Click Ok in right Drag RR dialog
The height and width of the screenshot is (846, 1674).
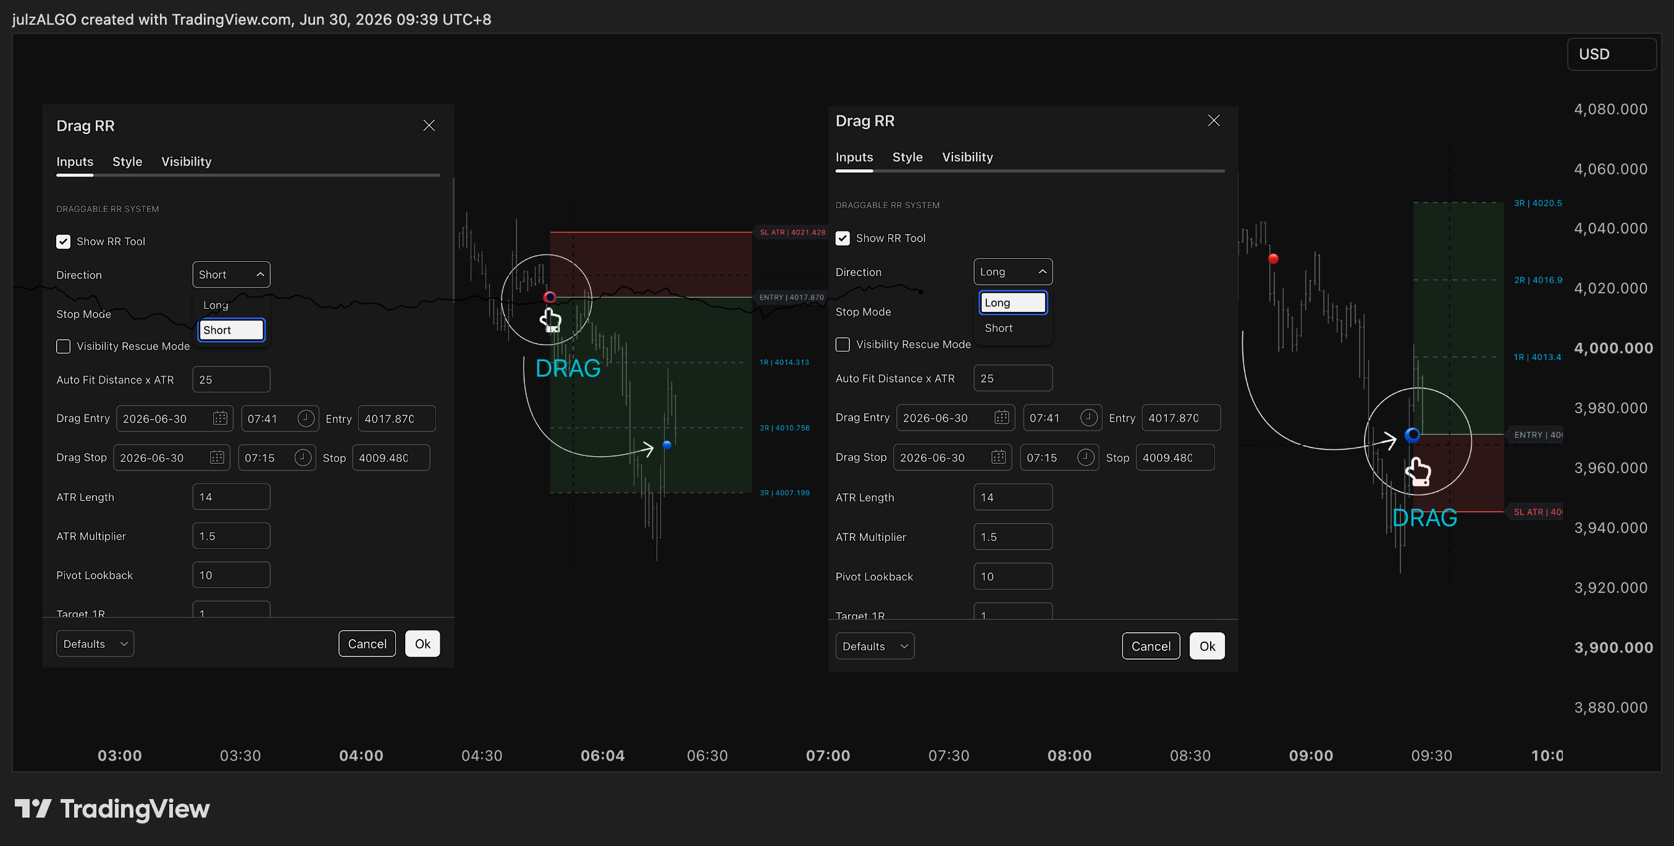pyautogui.click(x=1207, y=646)
